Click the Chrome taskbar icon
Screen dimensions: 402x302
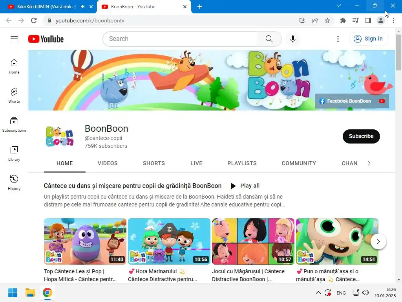[48, 293]
